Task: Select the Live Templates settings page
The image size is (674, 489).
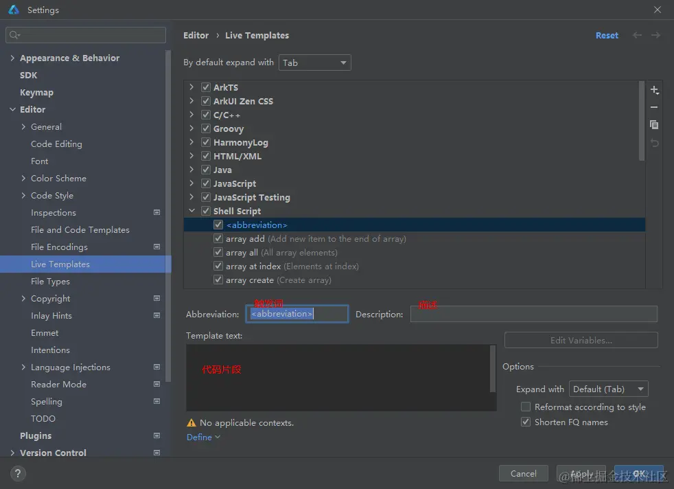Action: (86, 264)
